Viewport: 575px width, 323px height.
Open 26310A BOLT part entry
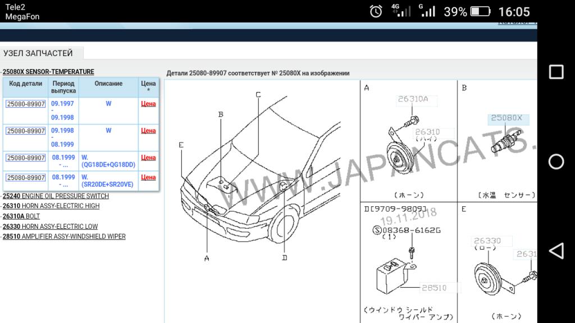(21, 216)
